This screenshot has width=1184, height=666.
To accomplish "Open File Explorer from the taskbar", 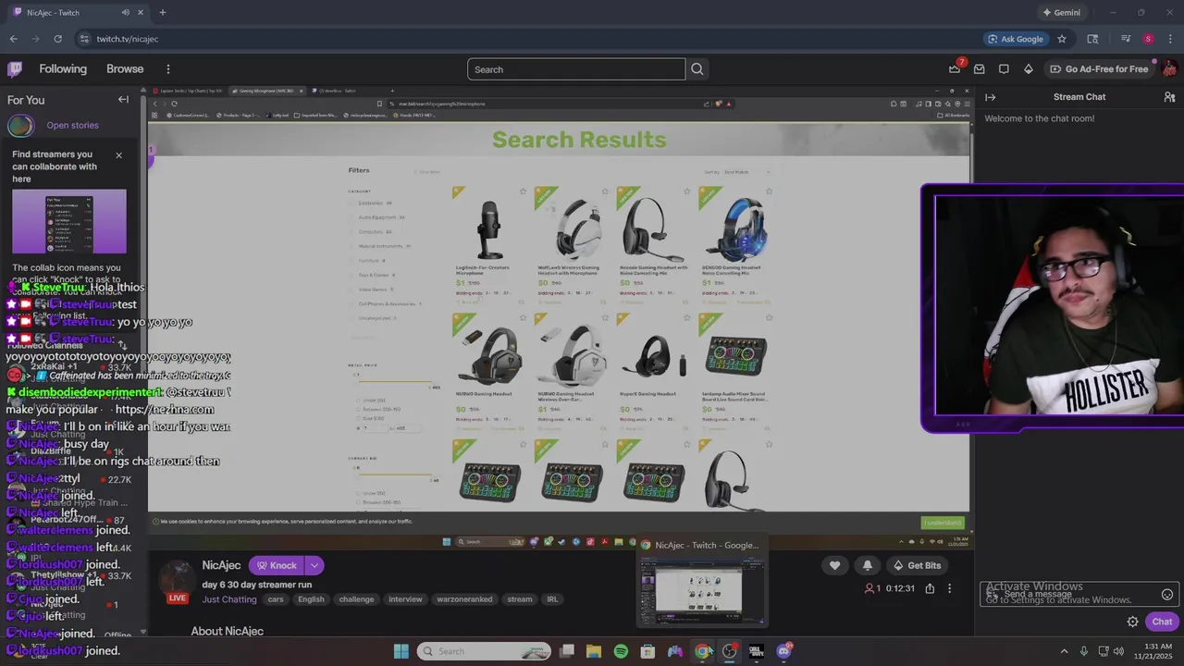I will coord(594,651).
